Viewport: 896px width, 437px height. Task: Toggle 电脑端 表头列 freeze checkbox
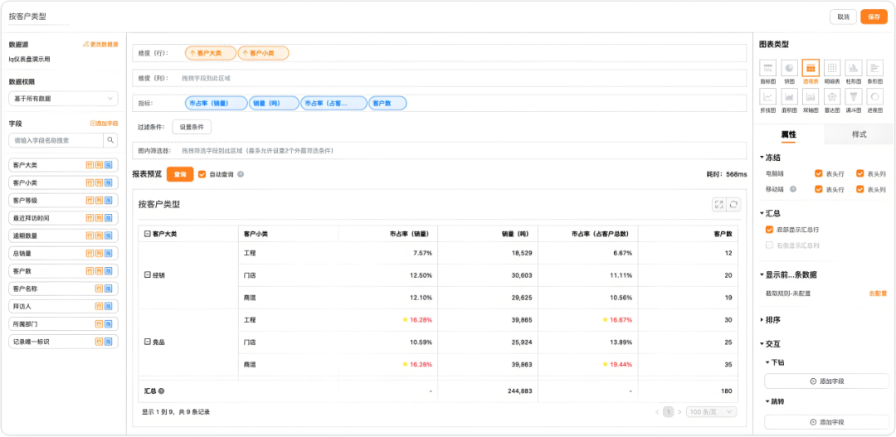coord(860,173)
